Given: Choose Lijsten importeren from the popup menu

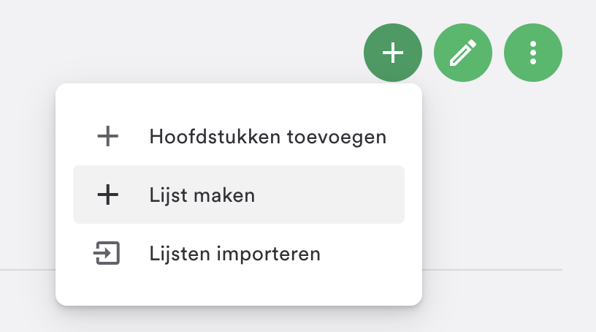Looking at the screenshot, I should (239, 253).
